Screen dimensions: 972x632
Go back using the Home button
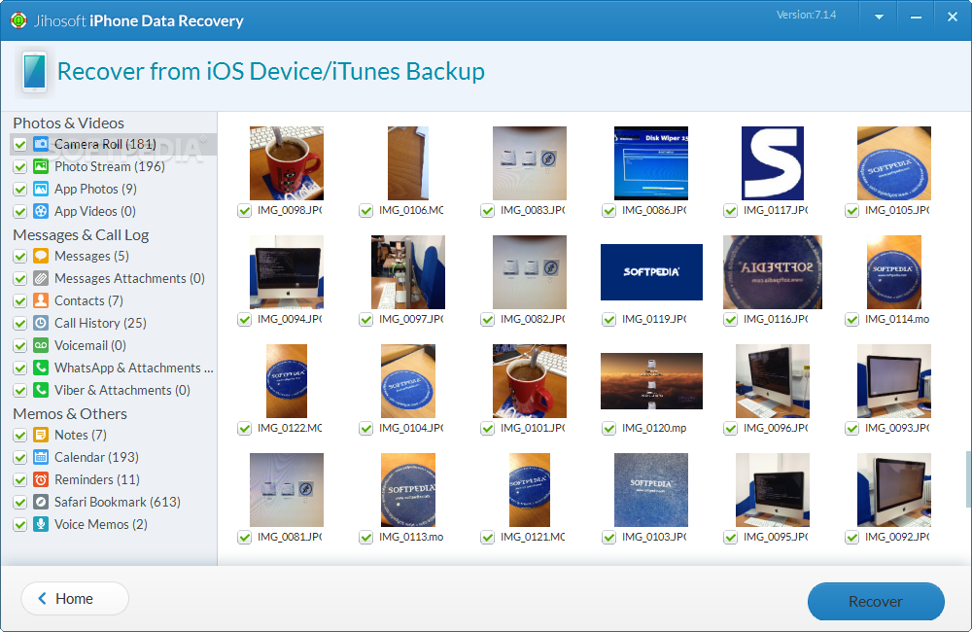point(75,599)
